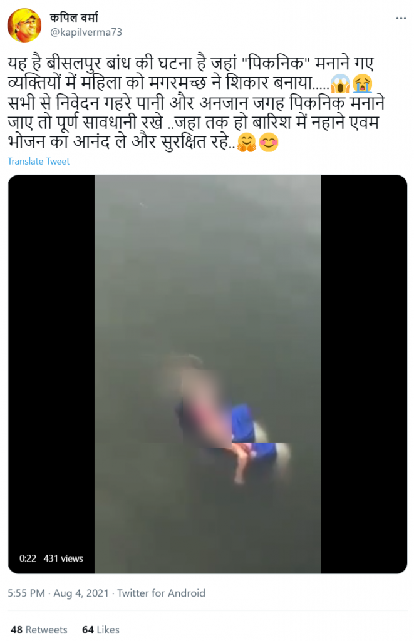Click the 431 views counter
Screen dimensions: 414x641
coord(63,558)
